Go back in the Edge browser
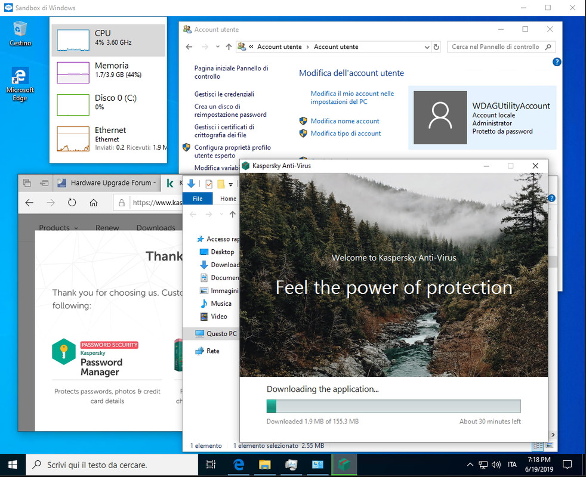 [x=29, y=203]
